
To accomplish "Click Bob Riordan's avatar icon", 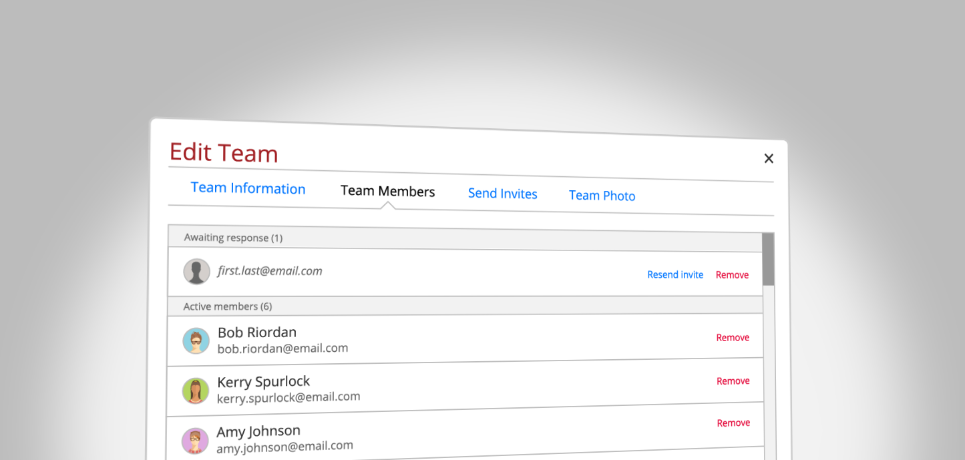I will coord(196,341).
